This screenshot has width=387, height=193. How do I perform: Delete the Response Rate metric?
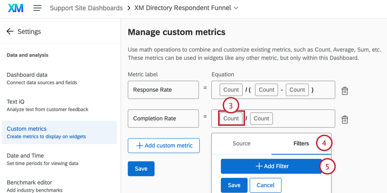point(345,91)
